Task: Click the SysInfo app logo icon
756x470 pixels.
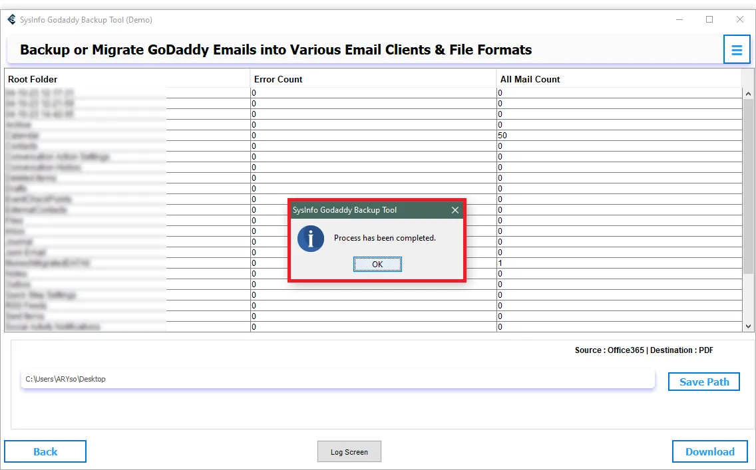Action: tap(11, 20)
